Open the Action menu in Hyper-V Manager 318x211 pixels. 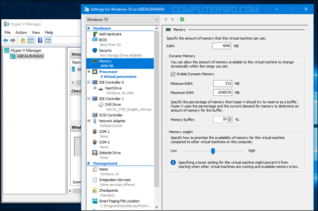(x=21, y=32)
